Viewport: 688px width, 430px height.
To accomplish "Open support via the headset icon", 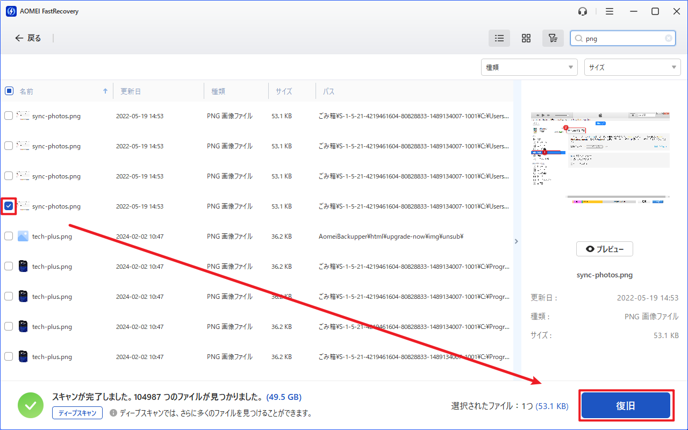I will click(583, 11).
